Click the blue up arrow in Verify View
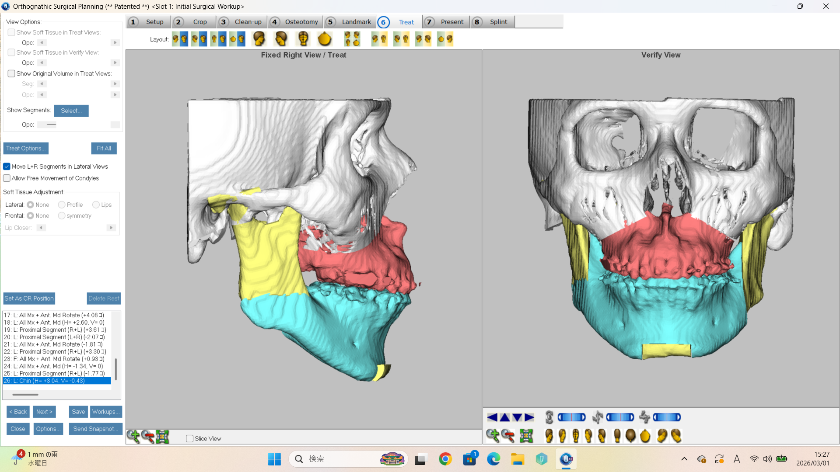The height and width of the screenshot is (472, 840). pyautogui.click(x=504, y=417)
